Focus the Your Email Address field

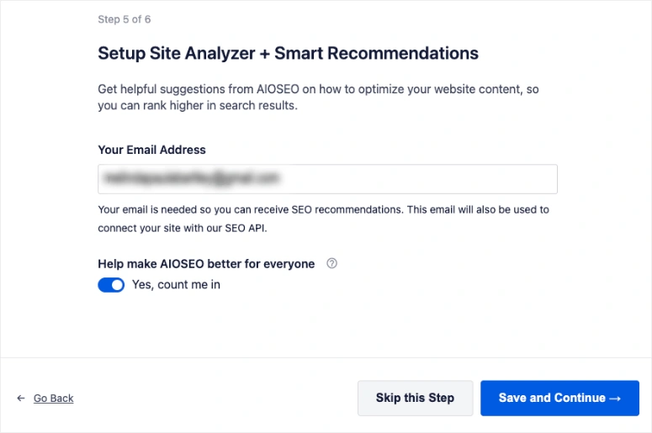coord(327,179)
